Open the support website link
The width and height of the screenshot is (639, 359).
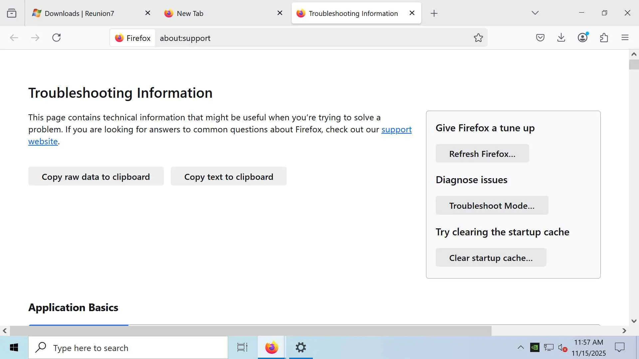point(396,129)
